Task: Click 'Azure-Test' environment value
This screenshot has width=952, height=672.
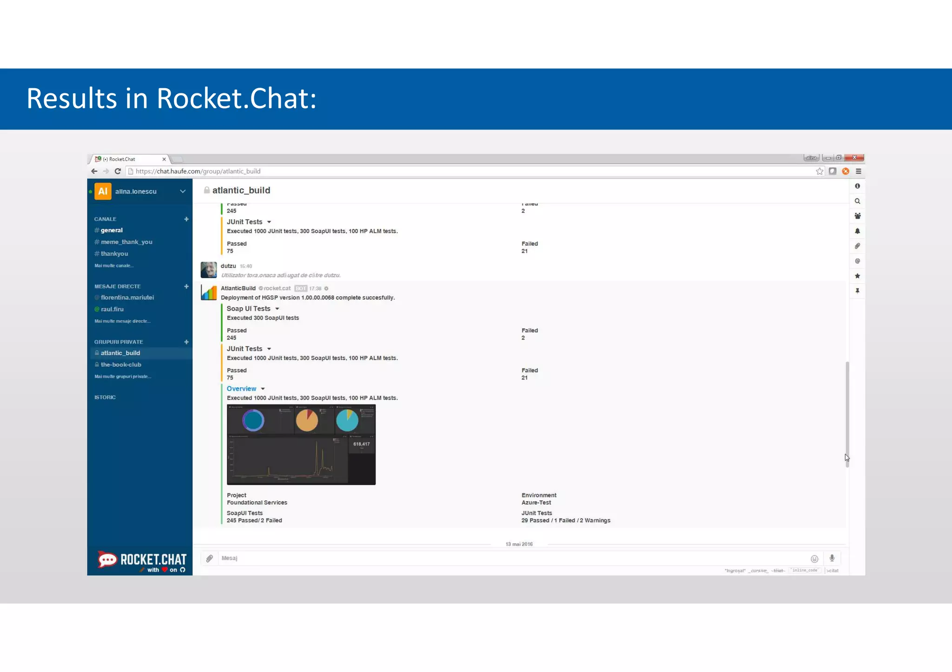Action: click(536, 502)
